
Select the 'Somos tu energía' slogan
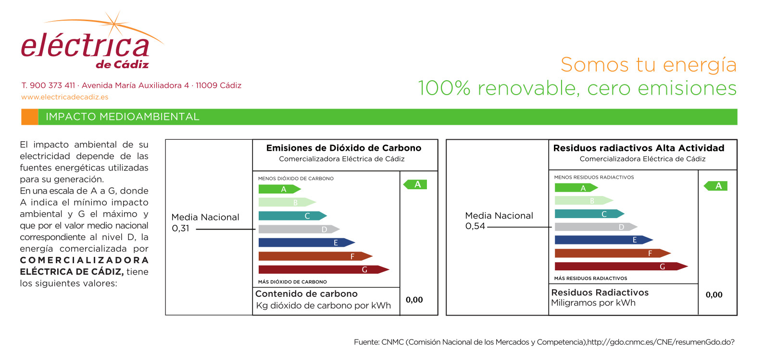[x=649, y=65]
